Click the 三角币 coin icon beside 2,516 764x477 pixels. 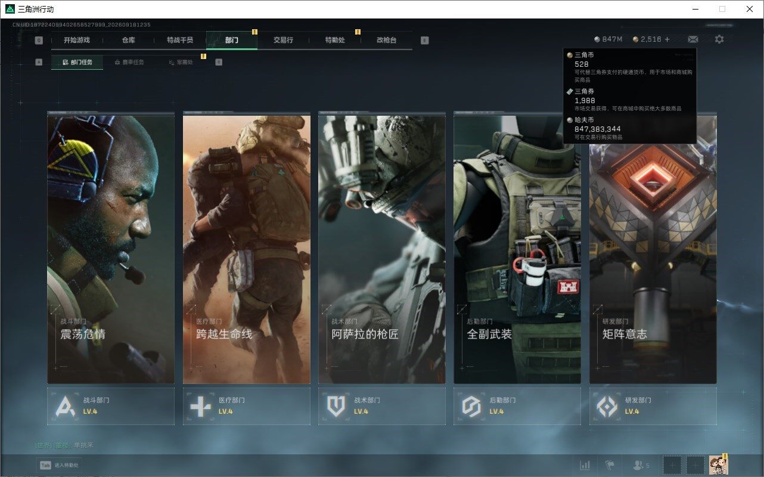pyautogui.click(x=636, y=39)
